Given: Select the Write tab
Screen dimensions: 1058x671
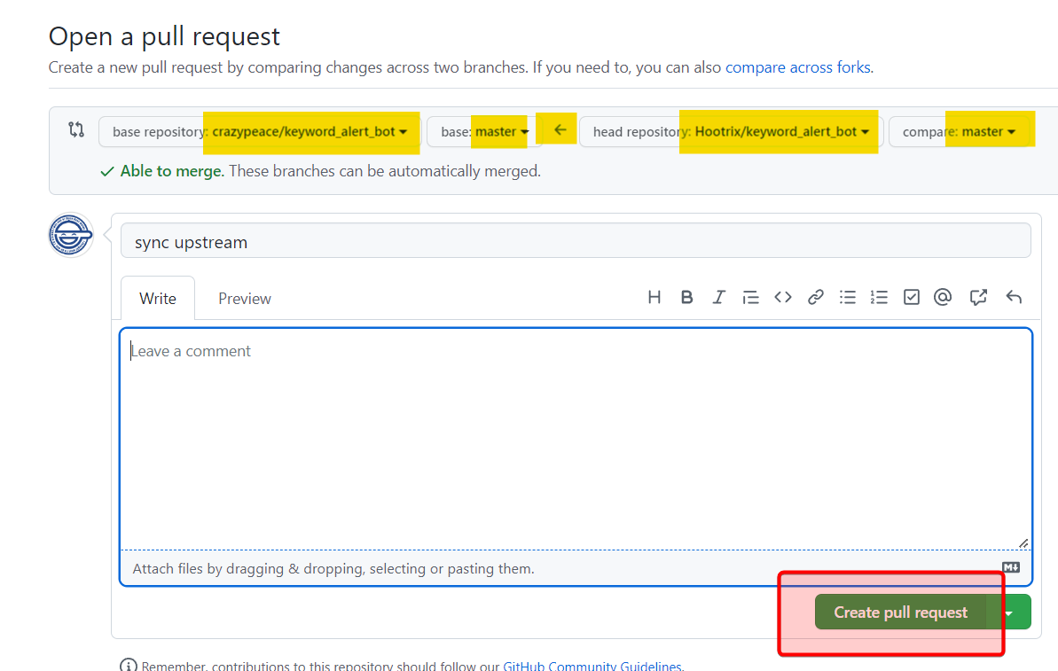Looking at the screenshot, I should 158,299.
